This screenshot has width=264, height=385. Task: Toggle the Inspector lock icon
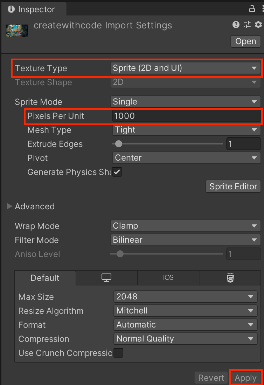252,8
